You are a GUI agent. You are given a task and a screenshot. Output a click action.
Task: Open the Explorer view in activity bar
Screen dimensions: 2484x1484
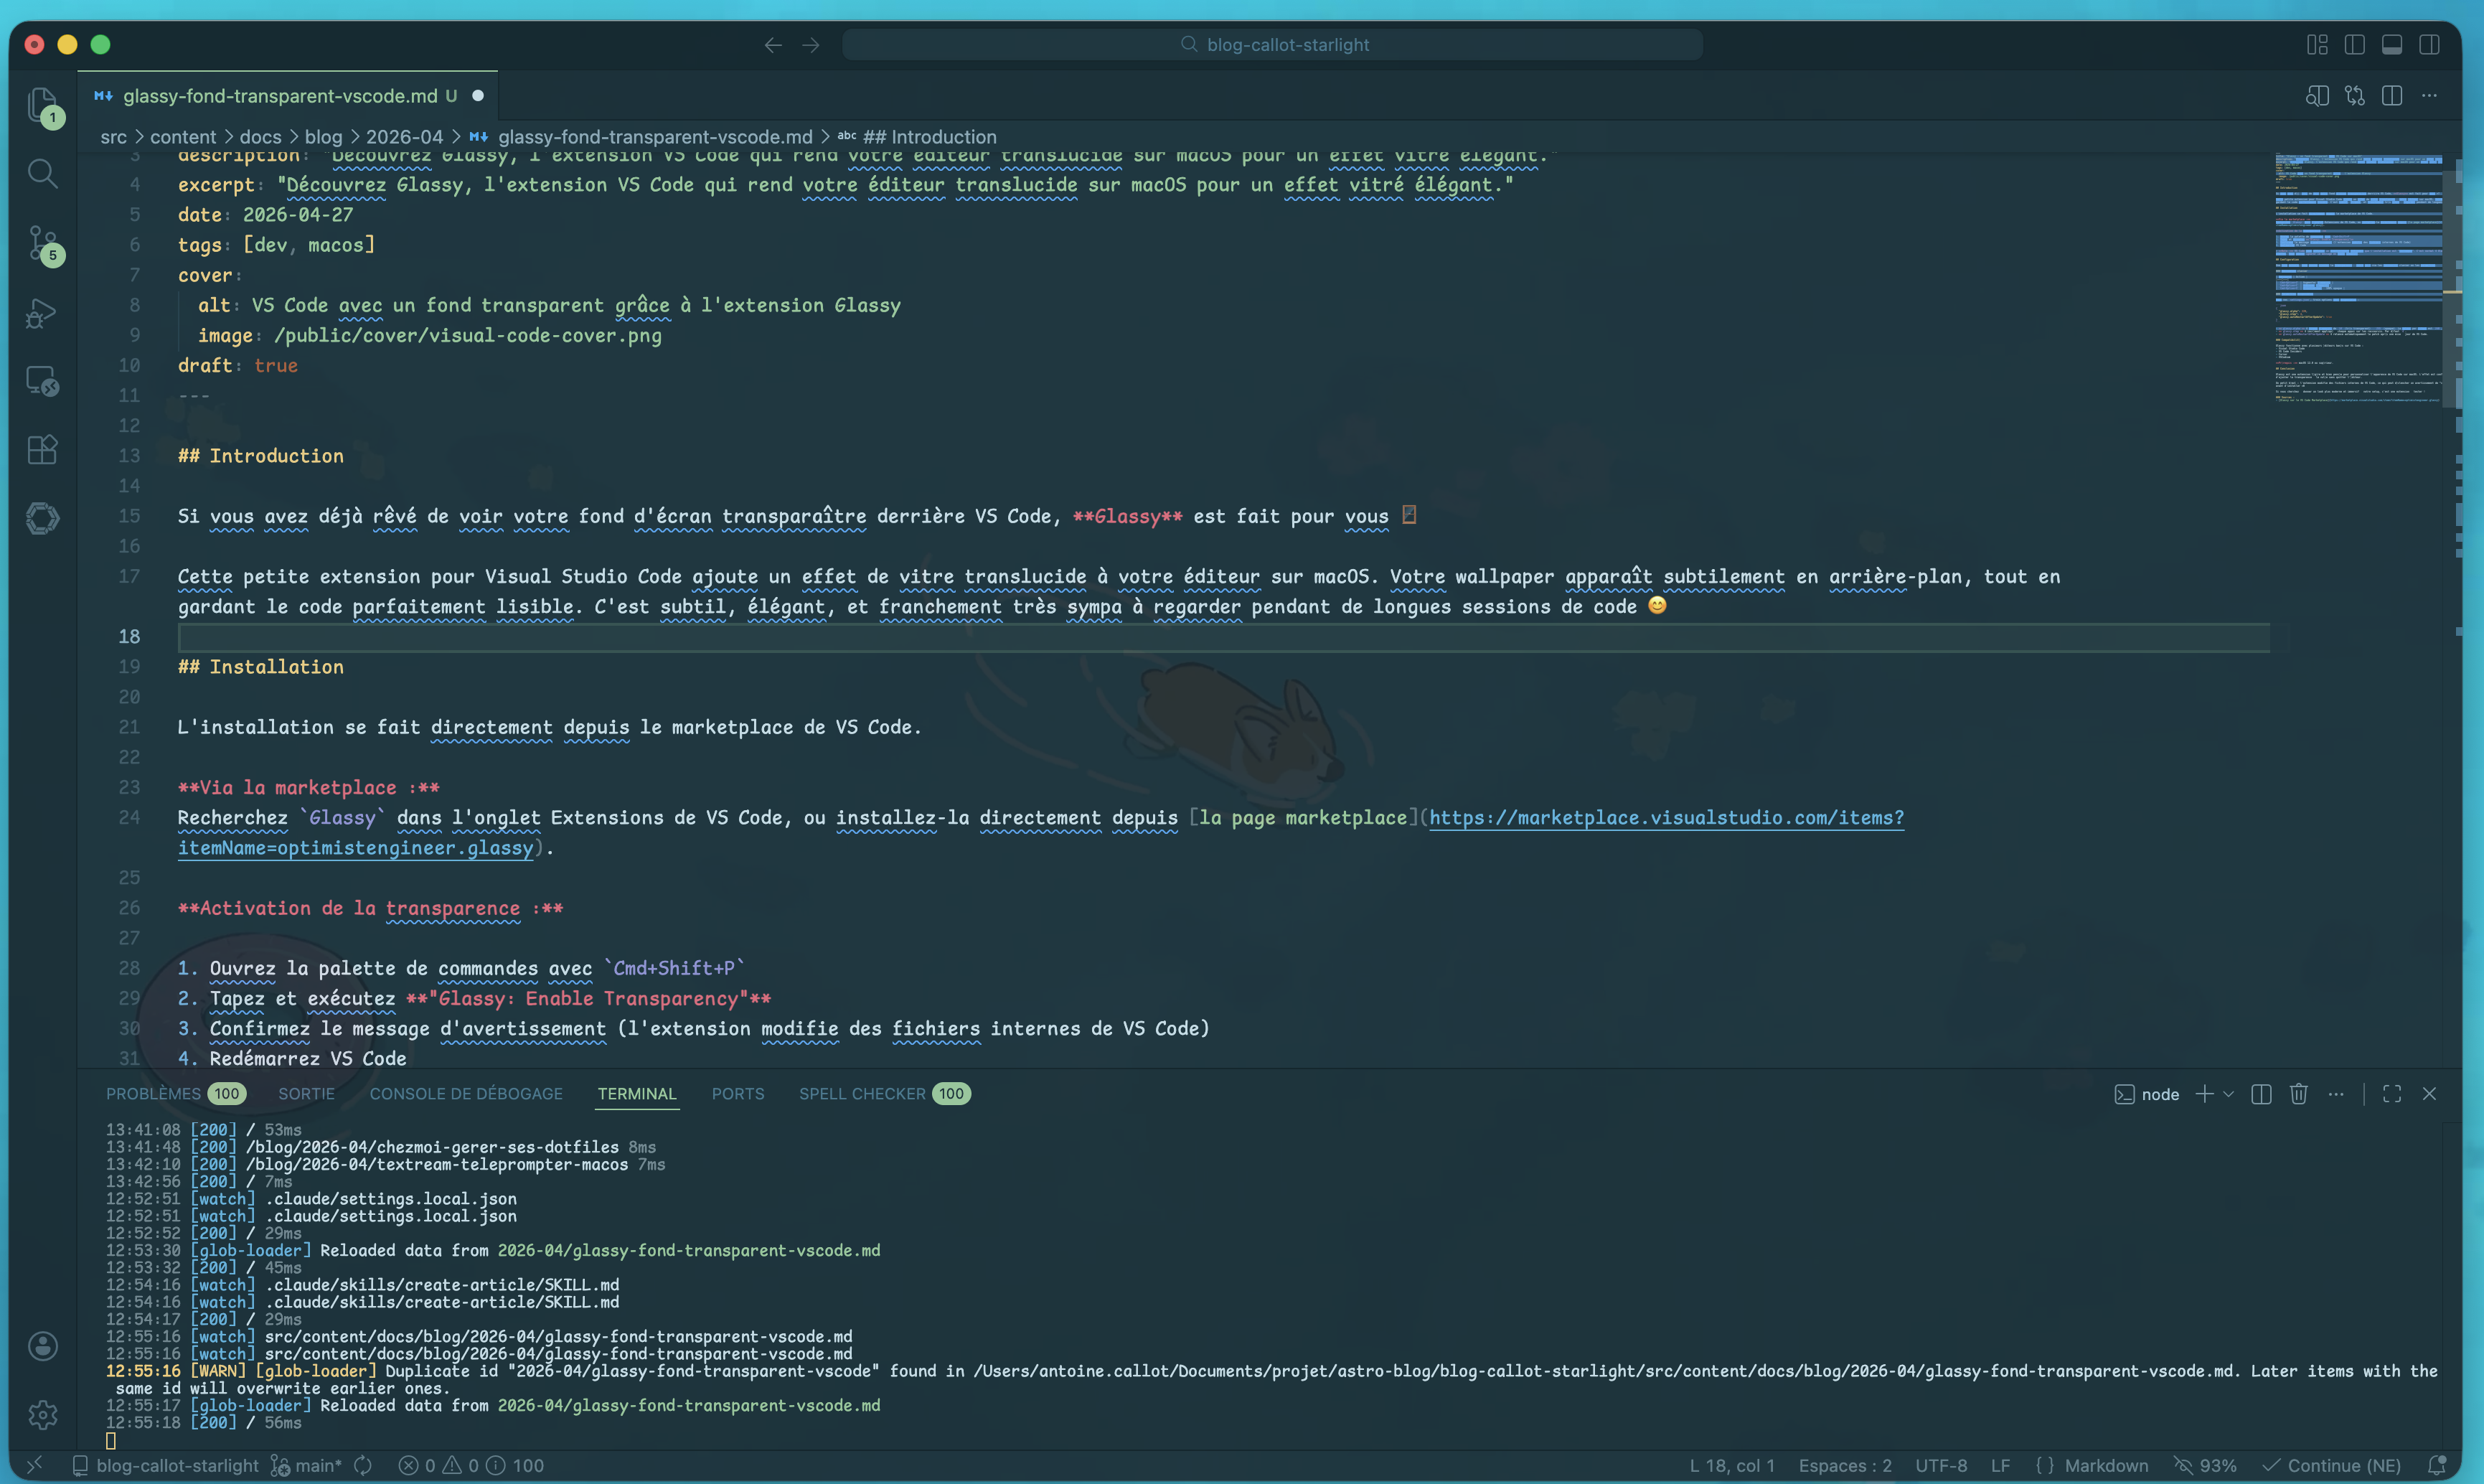click(42, 104)
